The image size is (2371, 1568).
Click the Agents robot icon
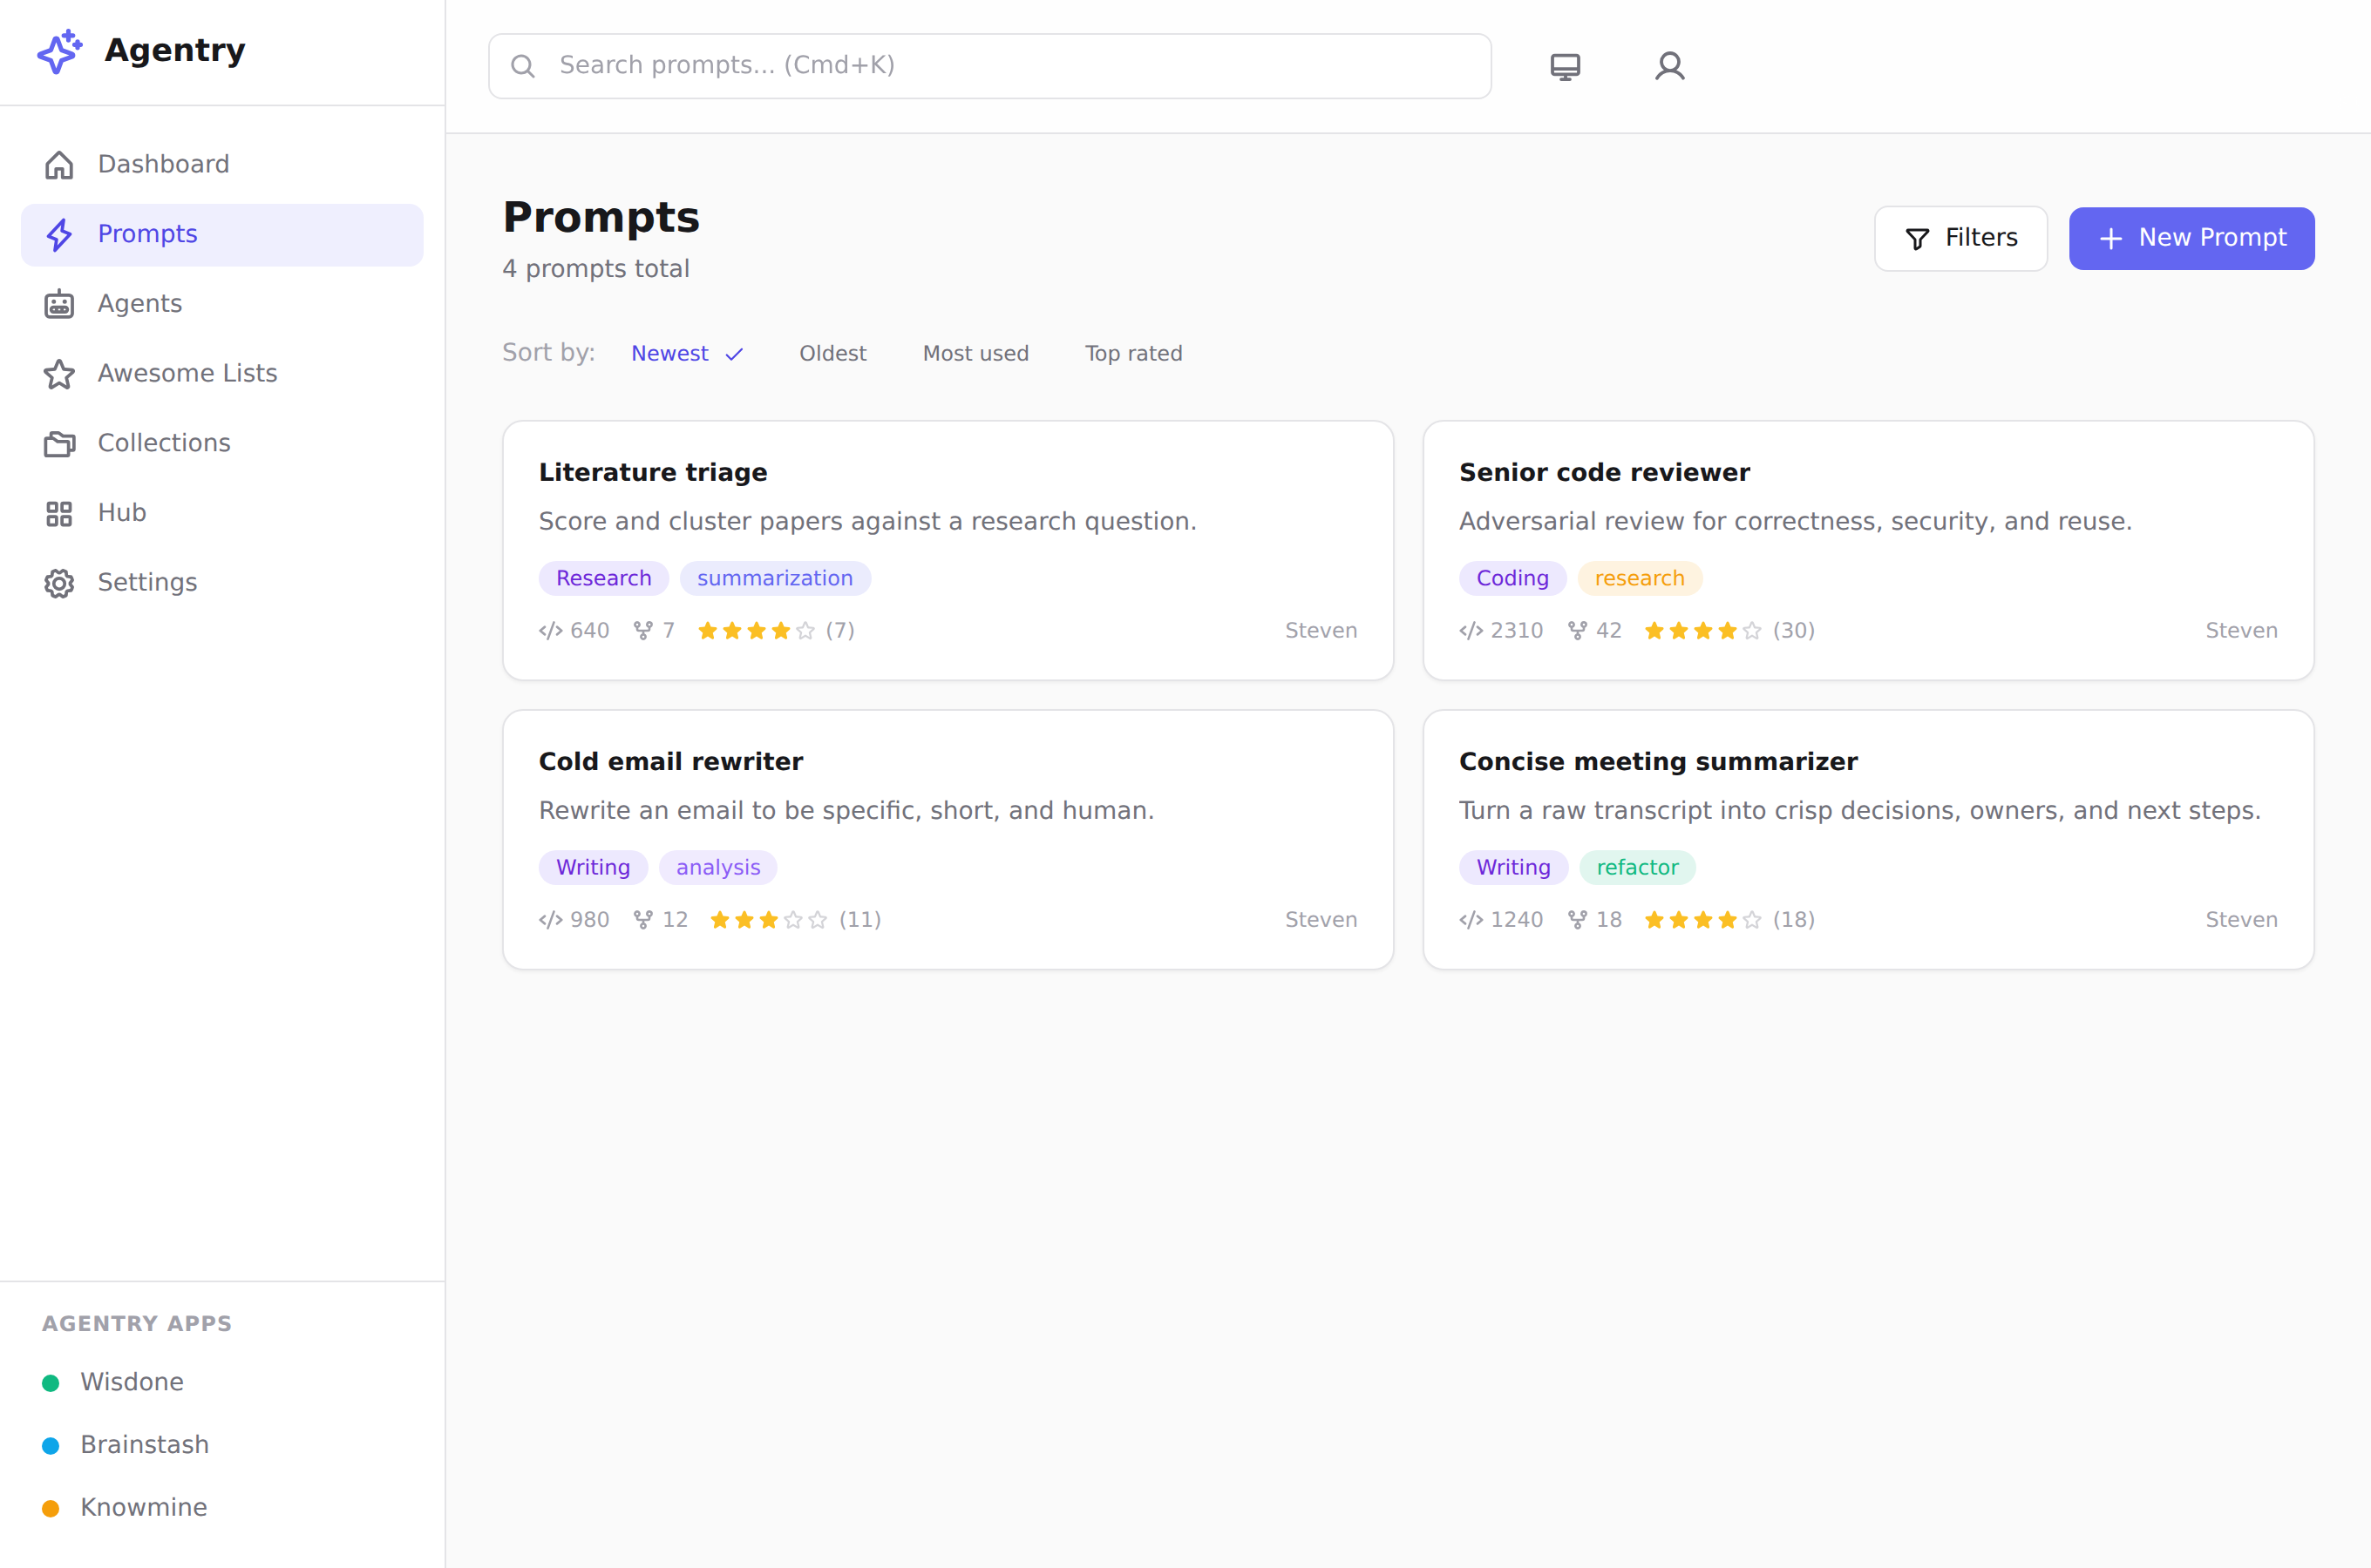59,304
